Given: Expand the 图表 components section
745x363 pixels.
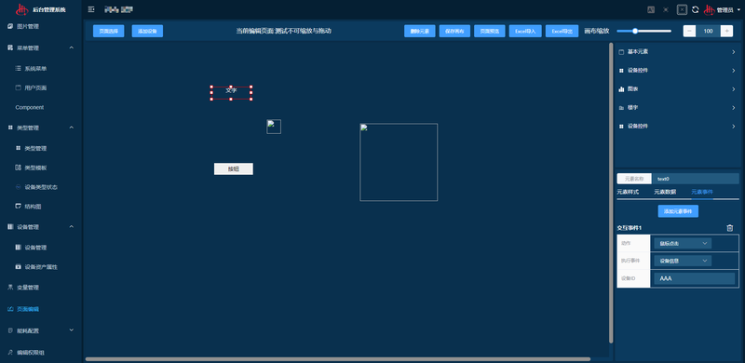Looking at the screenshot, I should tap(677, 88).
